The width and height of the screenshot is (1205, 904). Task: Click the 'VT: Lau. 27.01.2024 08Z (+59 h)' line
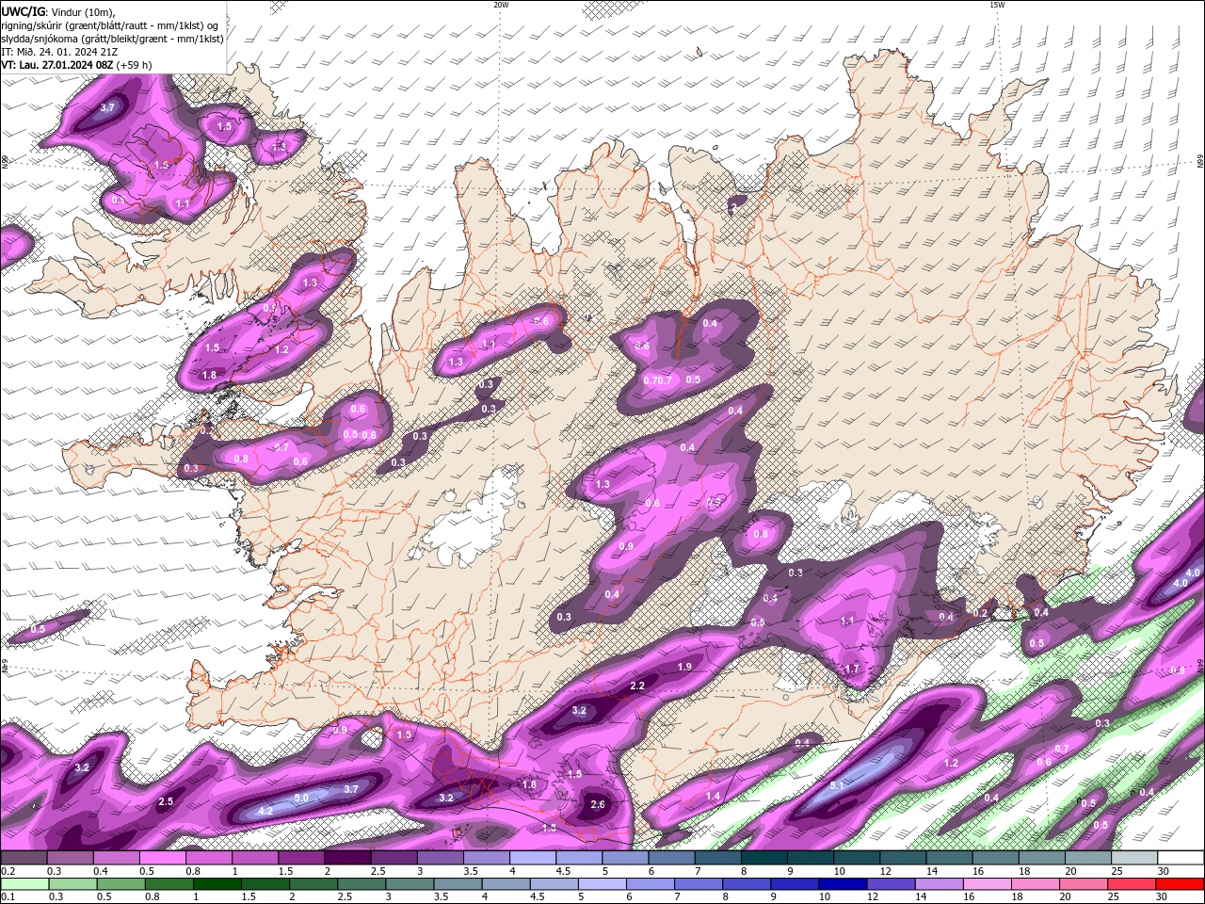click(x=76, y=65)
